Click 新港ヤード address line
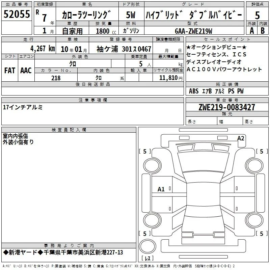Screen dimensions: 270x270 pos(63,252)
